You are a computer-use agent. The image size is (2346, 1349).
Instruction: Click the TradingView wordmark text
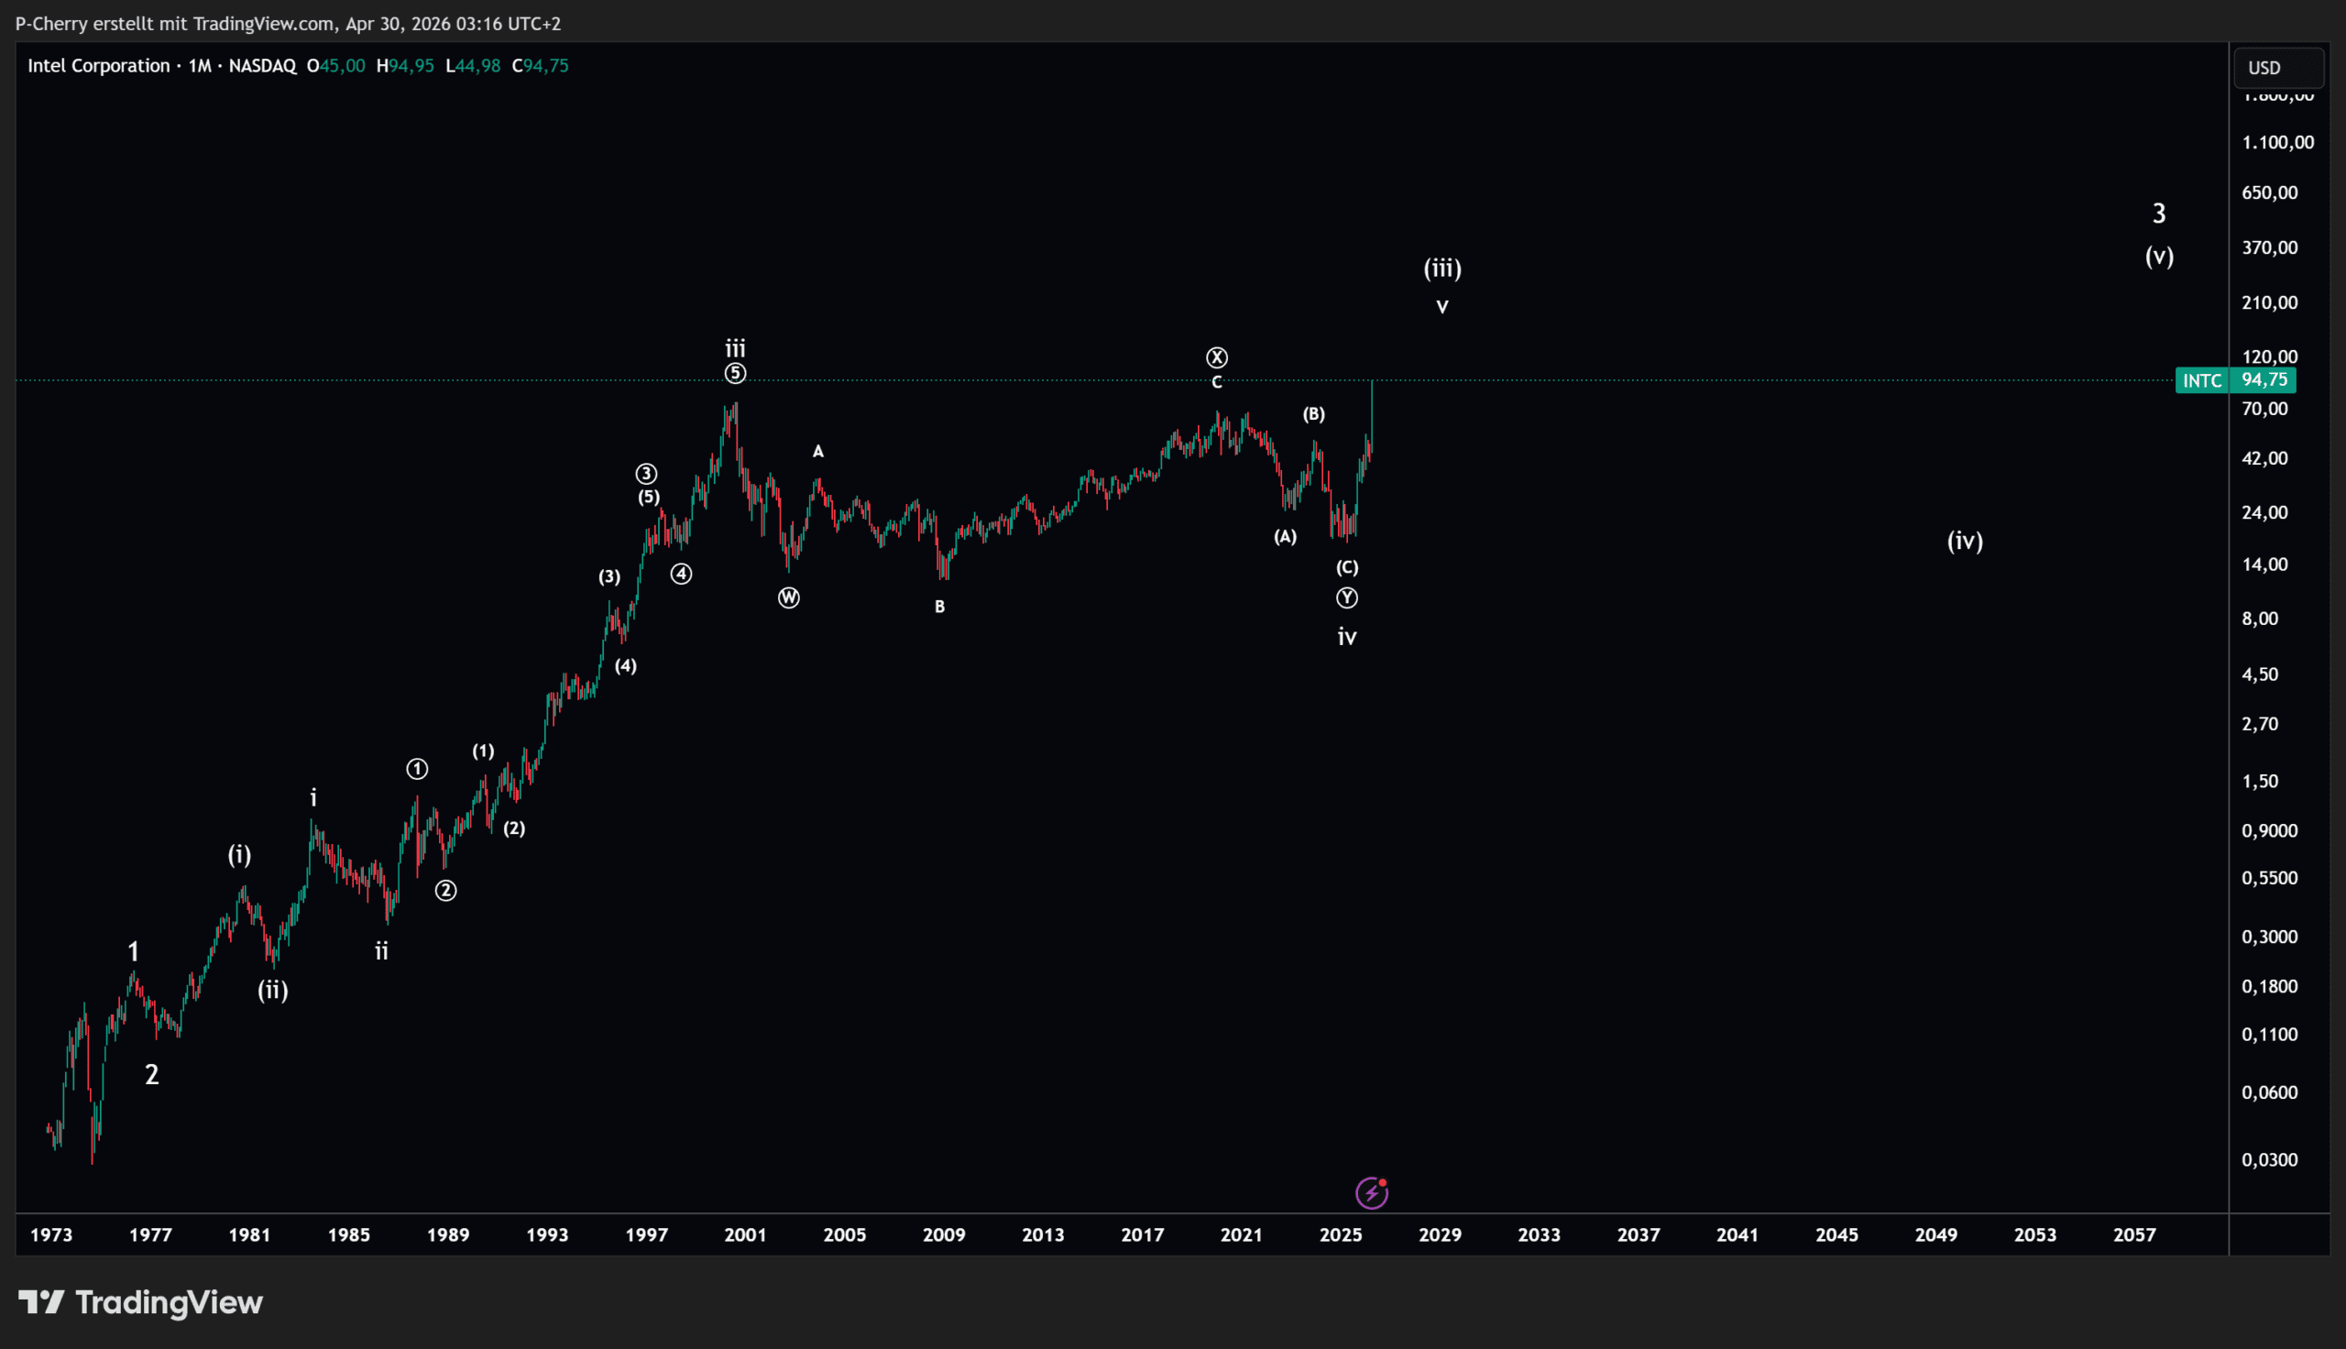[x=169, y=1302]
